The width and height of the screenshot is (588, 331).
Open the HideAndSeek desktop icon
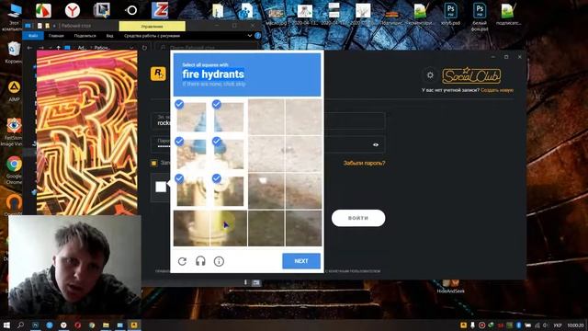(x=450, y=286)
